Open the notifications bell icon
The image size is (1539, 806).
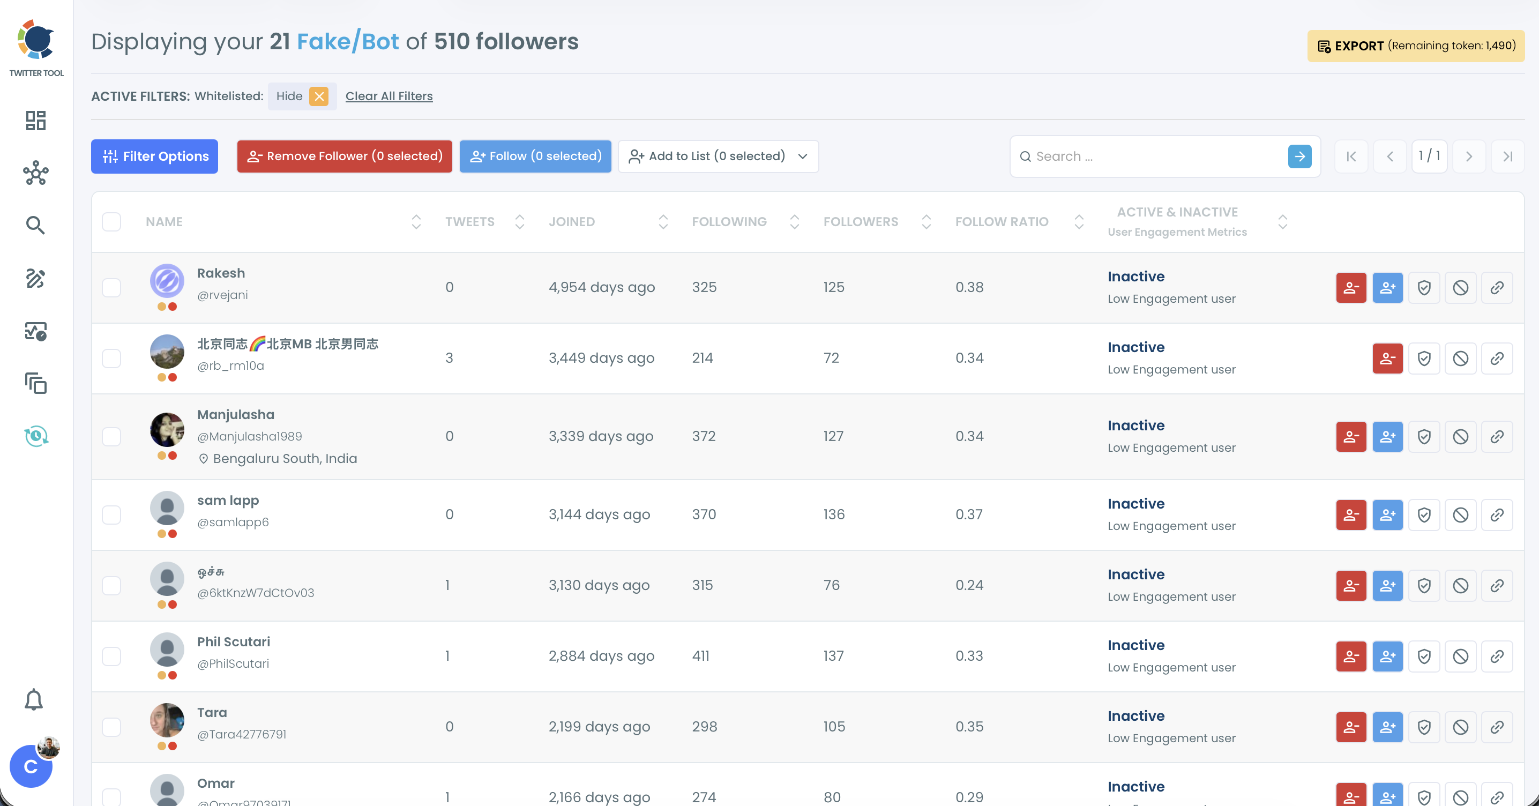34,699
